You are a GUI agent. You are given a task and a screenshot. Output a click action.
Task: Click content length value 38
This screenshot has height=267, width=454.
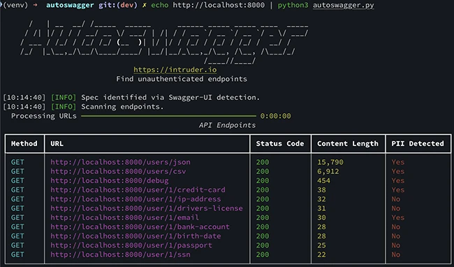[321, 190]
